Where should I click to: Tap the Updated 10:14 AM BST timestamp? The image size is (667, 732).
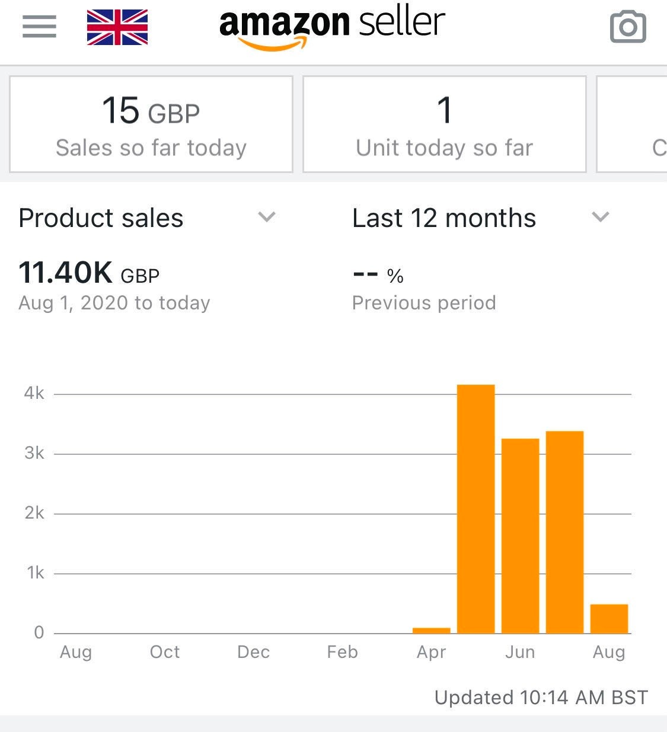541,698
